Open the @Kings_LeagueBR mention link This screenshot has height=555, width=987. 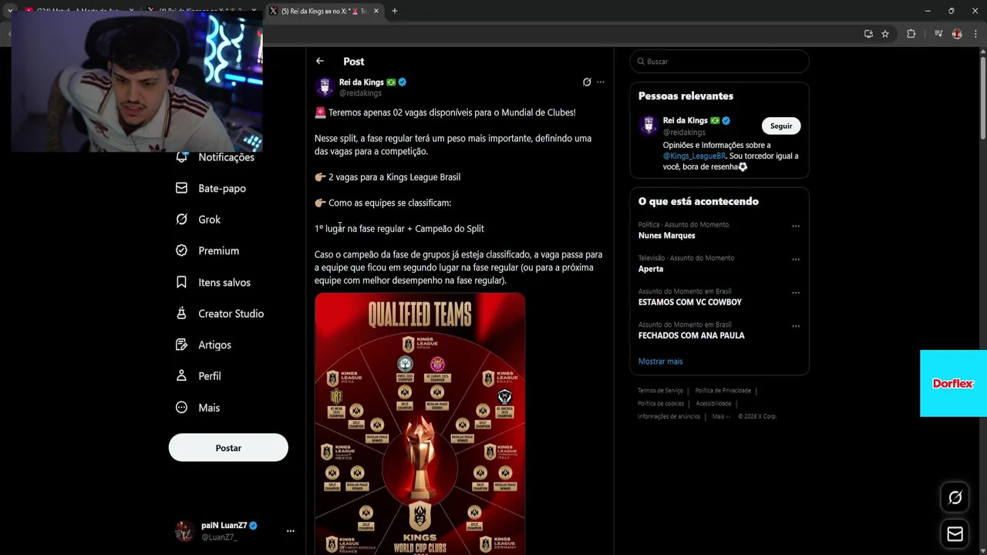coord(694,156)
